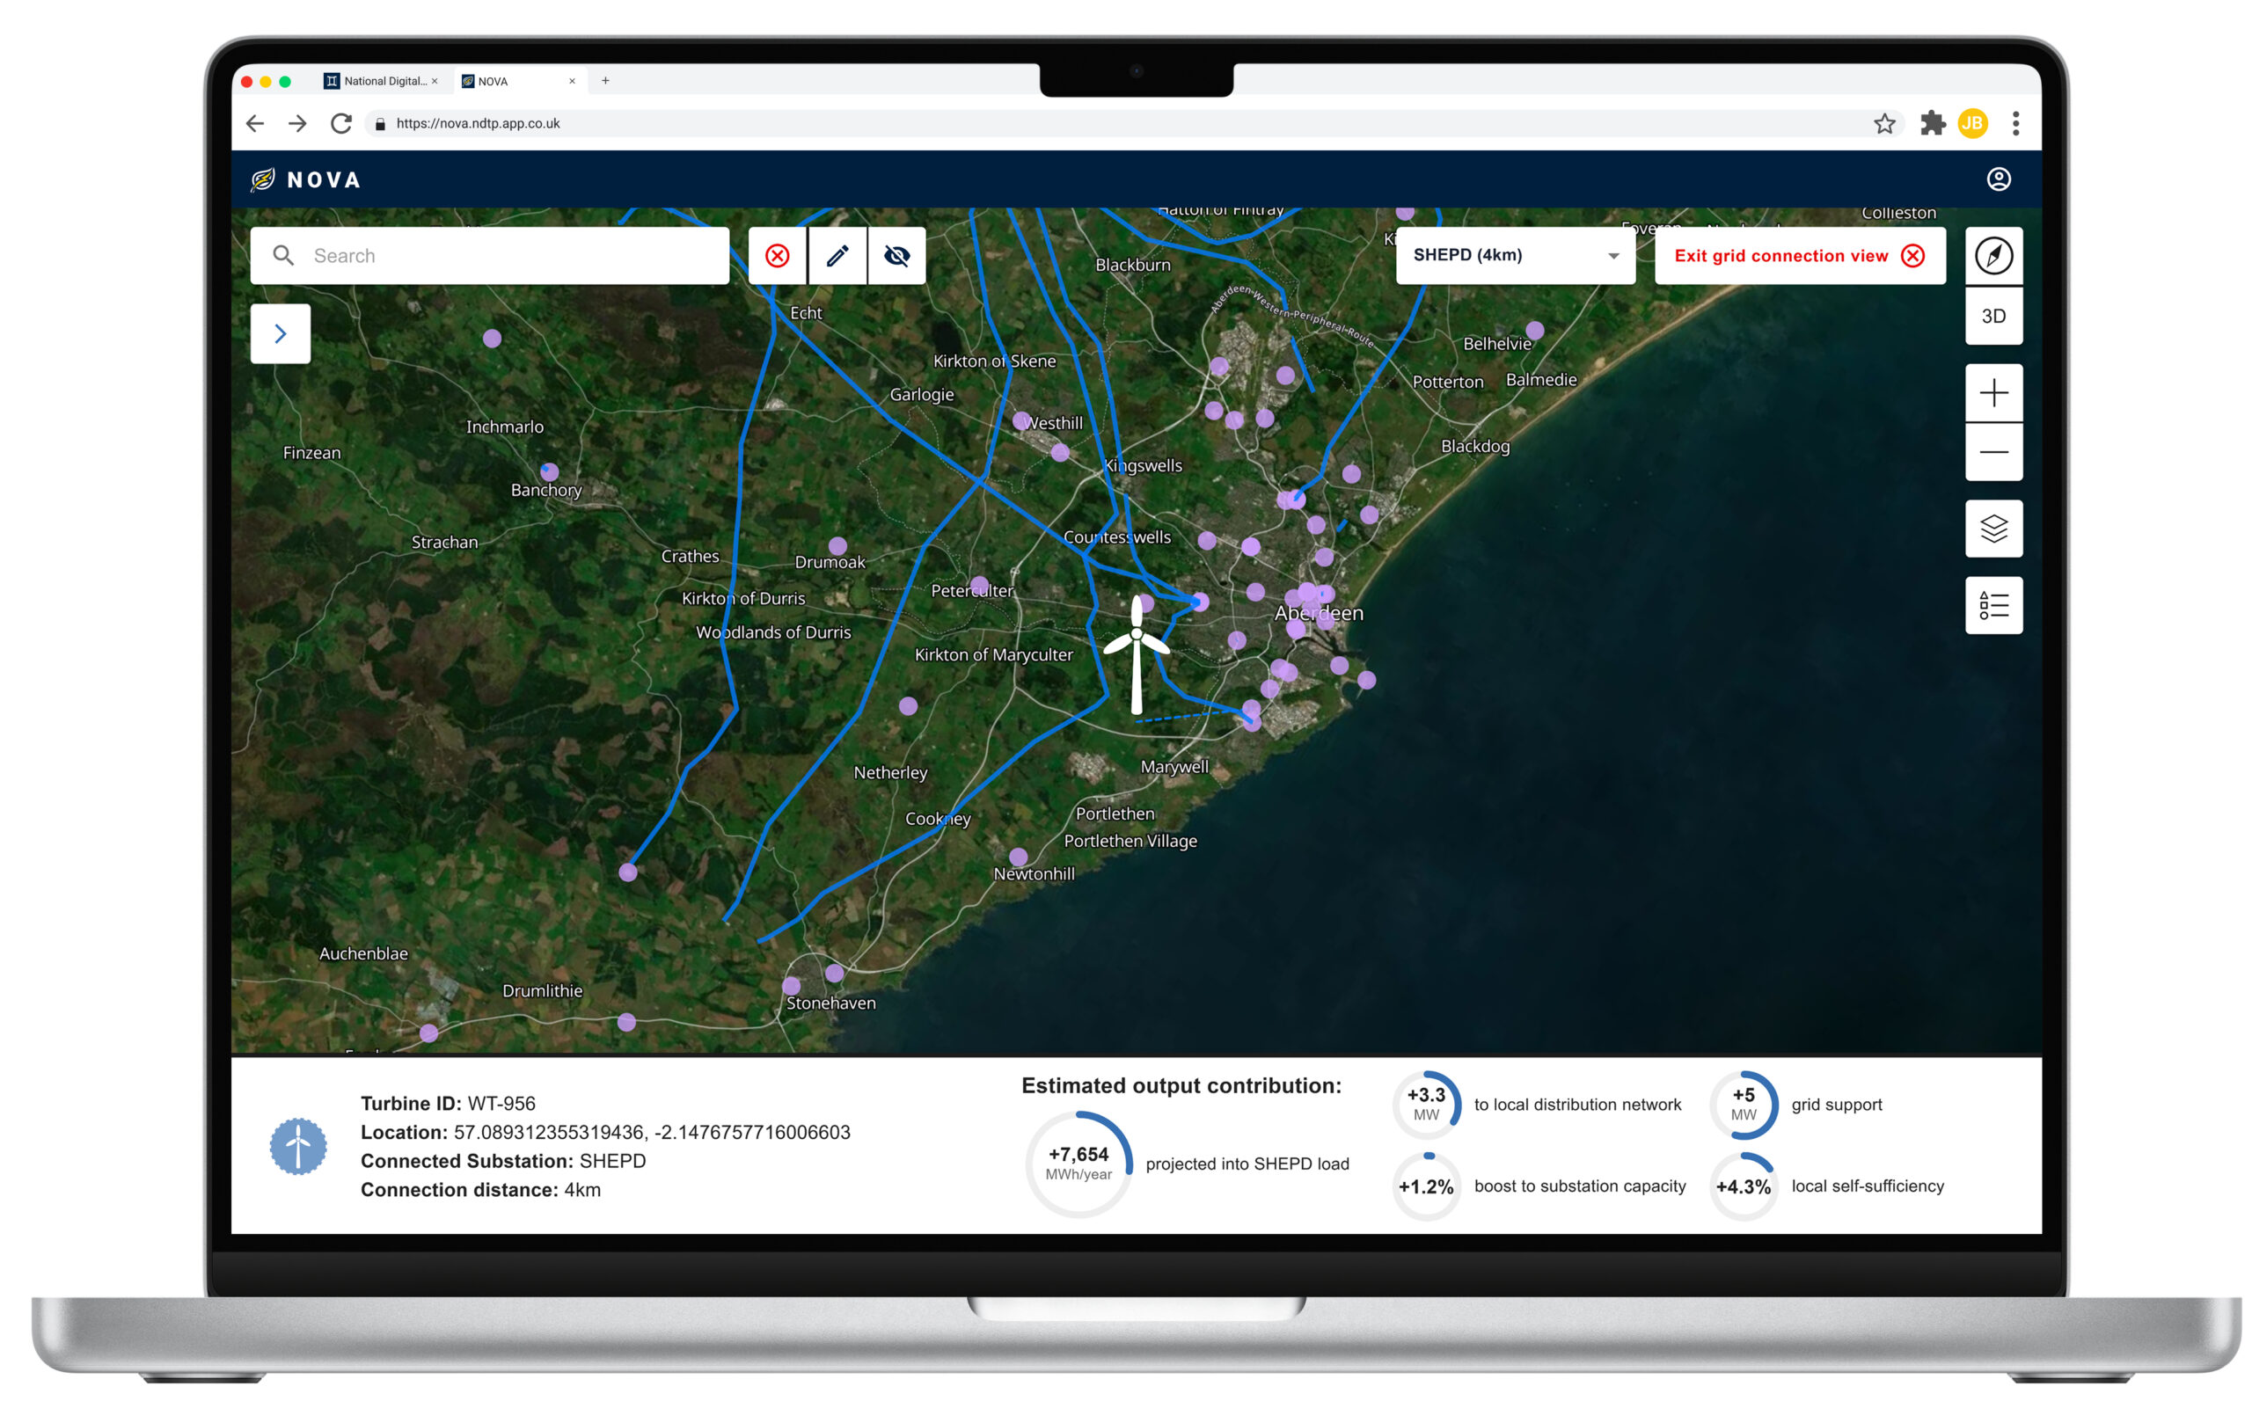Open the map layers panel

[1993, 529]
